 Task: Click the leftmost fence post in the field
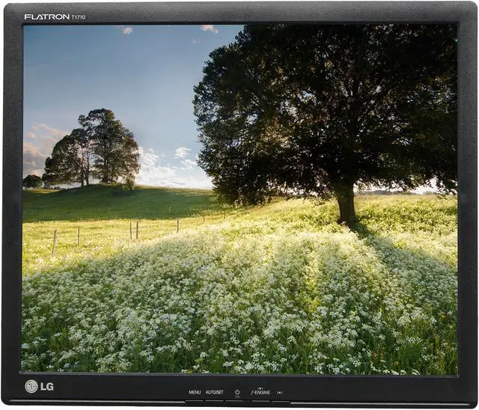pos(55,241)
